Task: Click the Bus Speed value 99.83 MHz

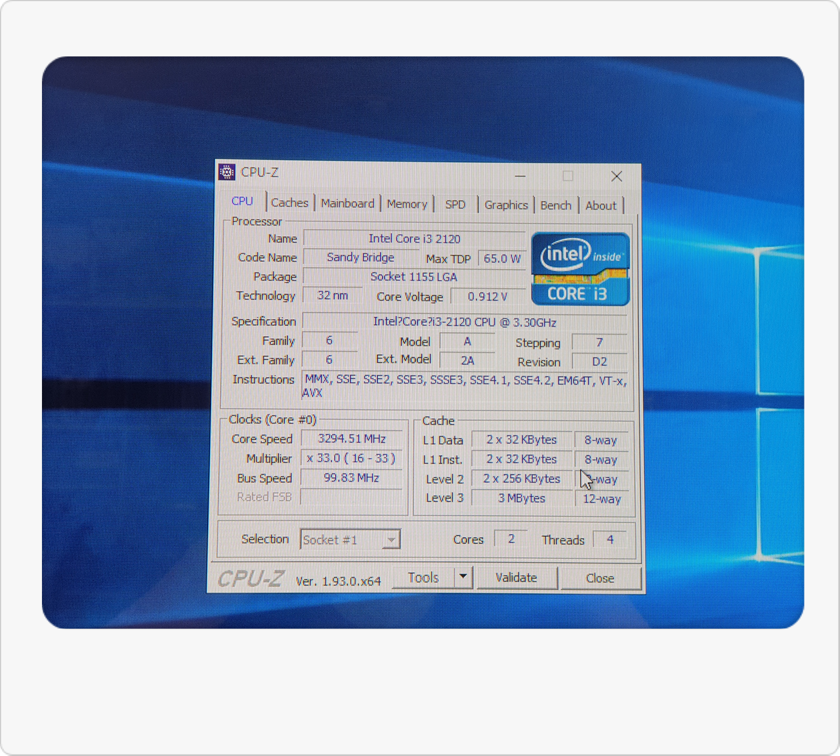Action: (x=352, y=478)
